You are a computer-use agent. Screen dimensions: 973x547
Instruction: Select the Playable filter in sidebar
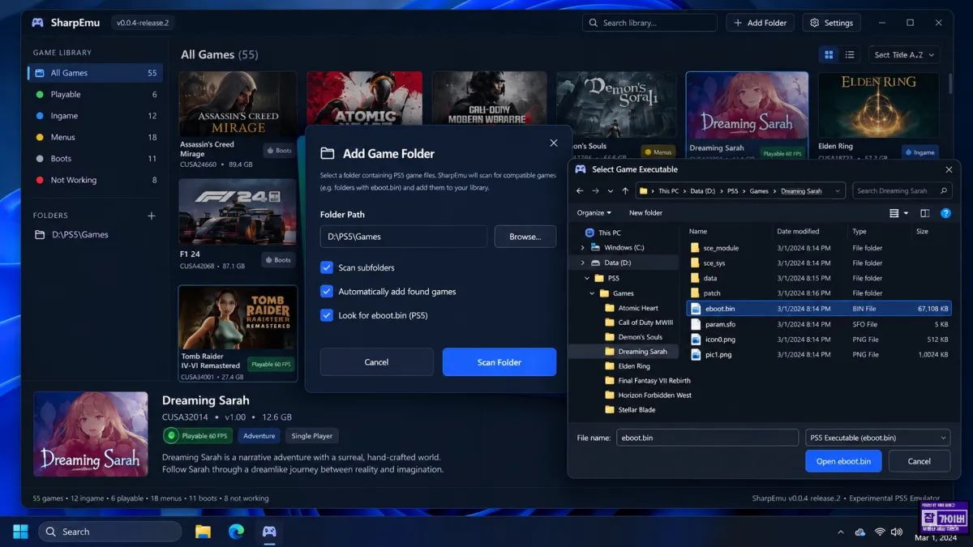pyautogui.click(x=95, y=94)
